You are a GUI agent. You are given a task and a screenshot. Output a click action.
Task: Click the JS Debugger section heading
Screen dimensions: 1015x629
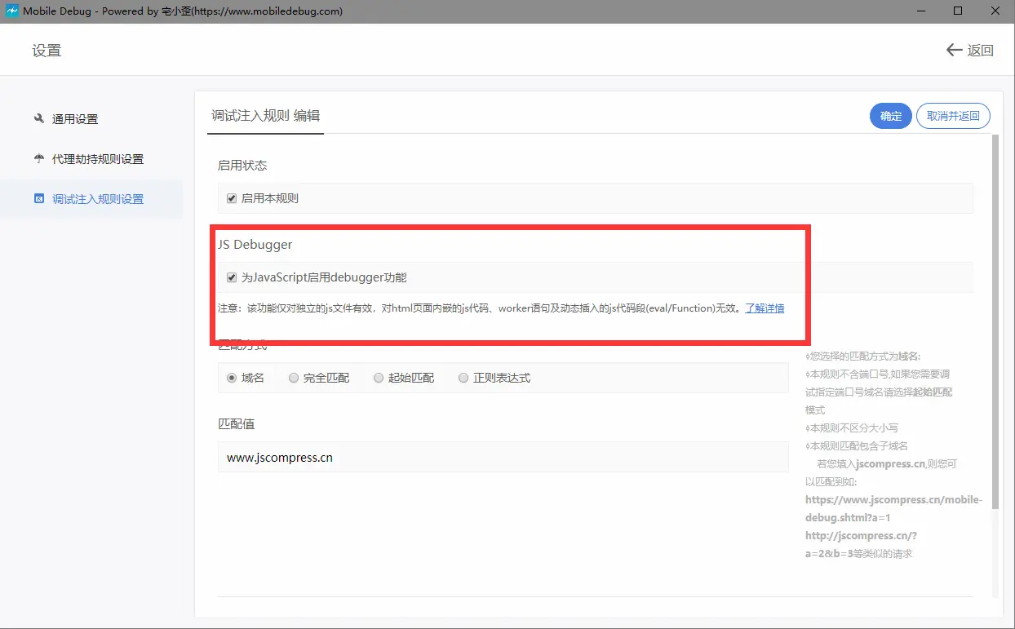[255, 244]
